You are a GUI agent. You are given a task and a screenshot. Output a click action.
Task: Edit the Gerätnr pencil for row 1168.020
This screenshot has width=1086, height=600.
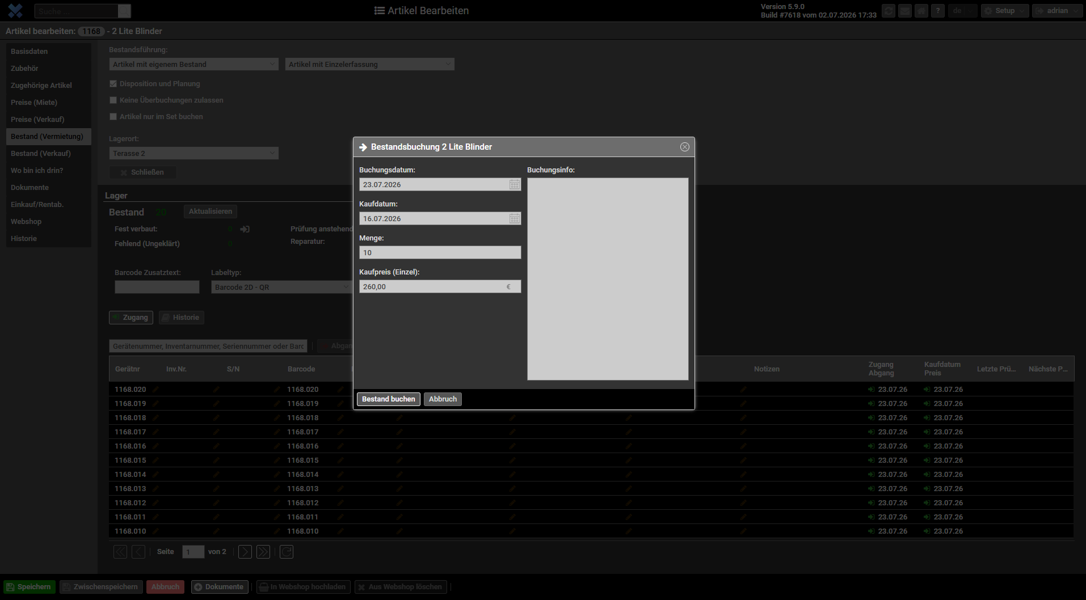(x=155, y=390)
